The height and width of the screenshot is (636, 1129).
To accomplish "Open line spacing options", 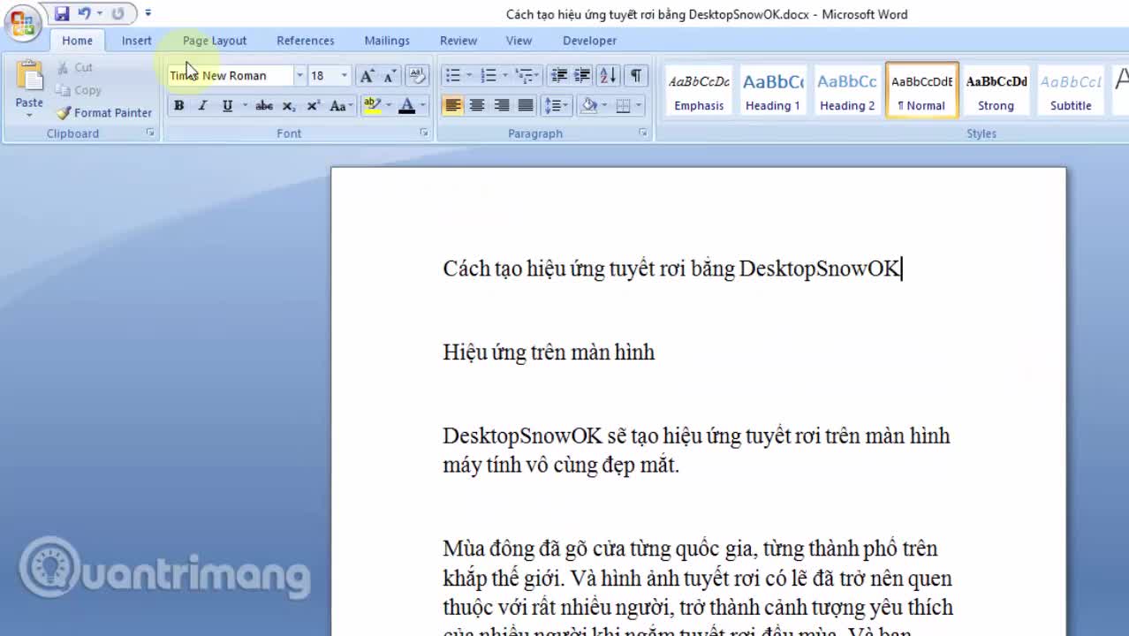I will click(x=556, y=106).
